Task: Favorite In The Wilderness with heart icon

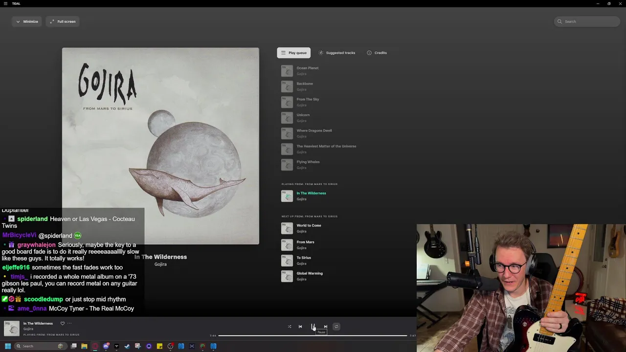Action: (62, 323)
